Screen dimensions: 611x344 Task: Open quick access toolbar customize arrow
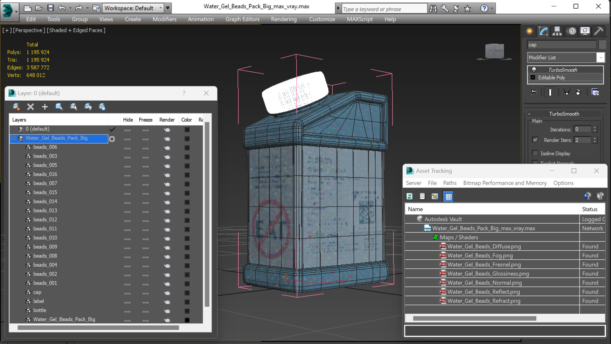point(168,8)
